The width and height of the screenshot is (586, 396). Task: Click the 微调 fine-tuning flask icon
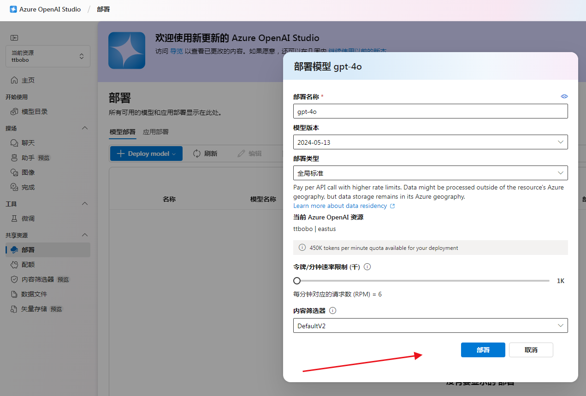coord(14,219)
